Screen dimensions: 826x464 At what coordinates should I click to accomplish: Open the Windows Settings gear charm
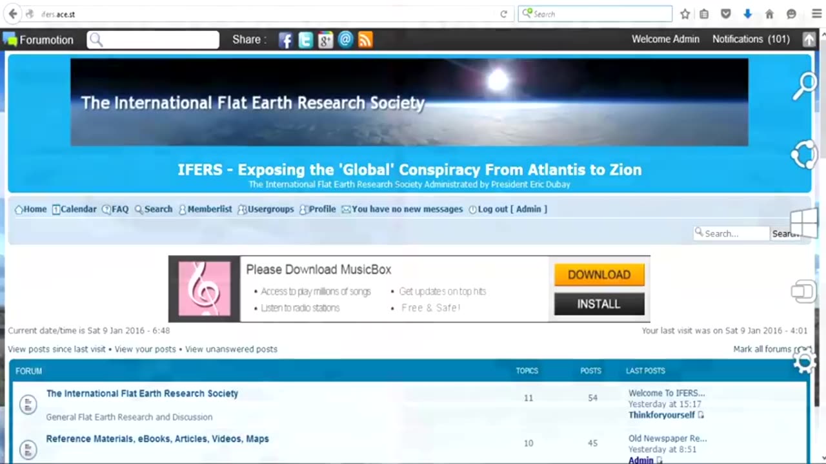click(x=804, y=362)
